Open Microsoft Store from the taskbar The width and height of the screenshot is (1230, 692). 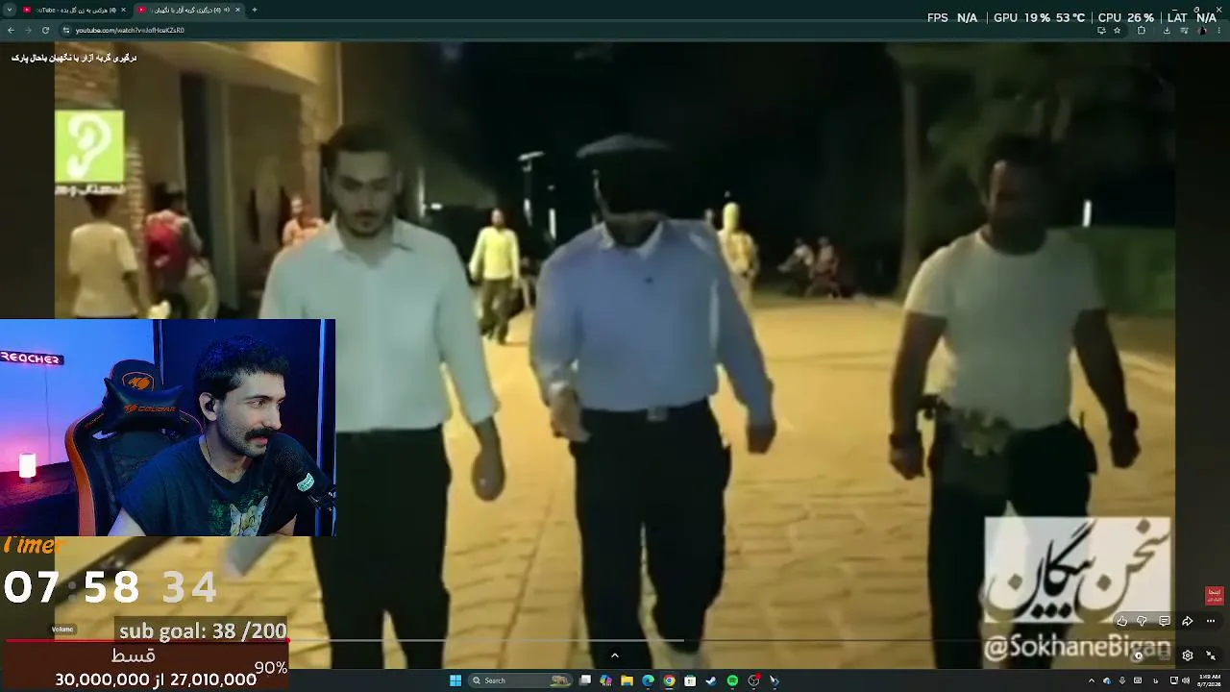[690, 680]
